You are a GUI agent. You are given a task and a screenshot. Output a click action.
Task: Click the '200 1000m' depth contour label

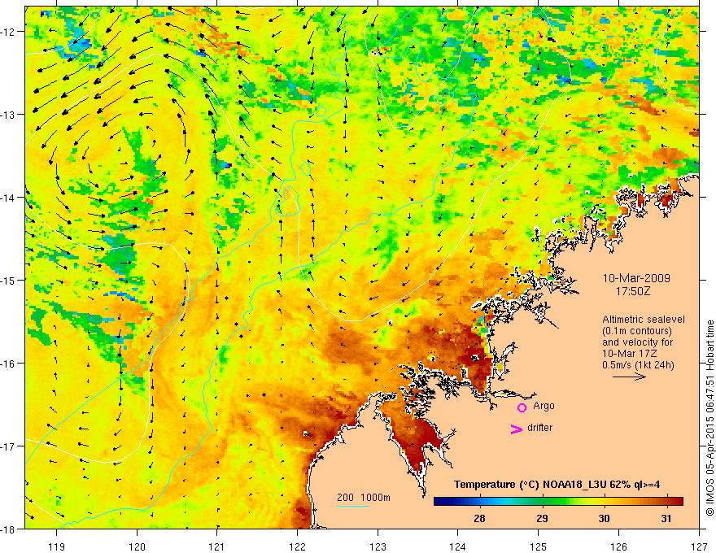(x=364, y=498)
